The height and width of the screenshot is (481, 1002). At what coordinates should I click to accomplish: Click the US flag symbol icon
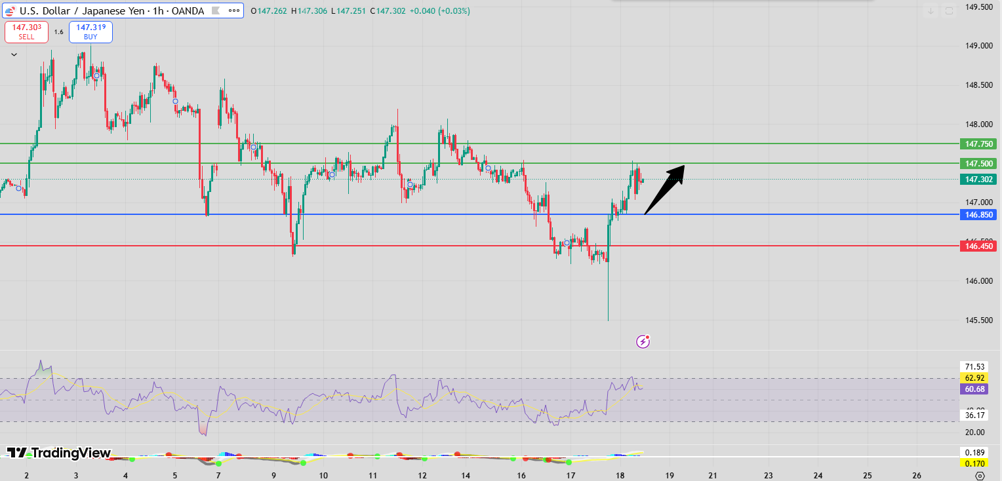click(9, 11)
